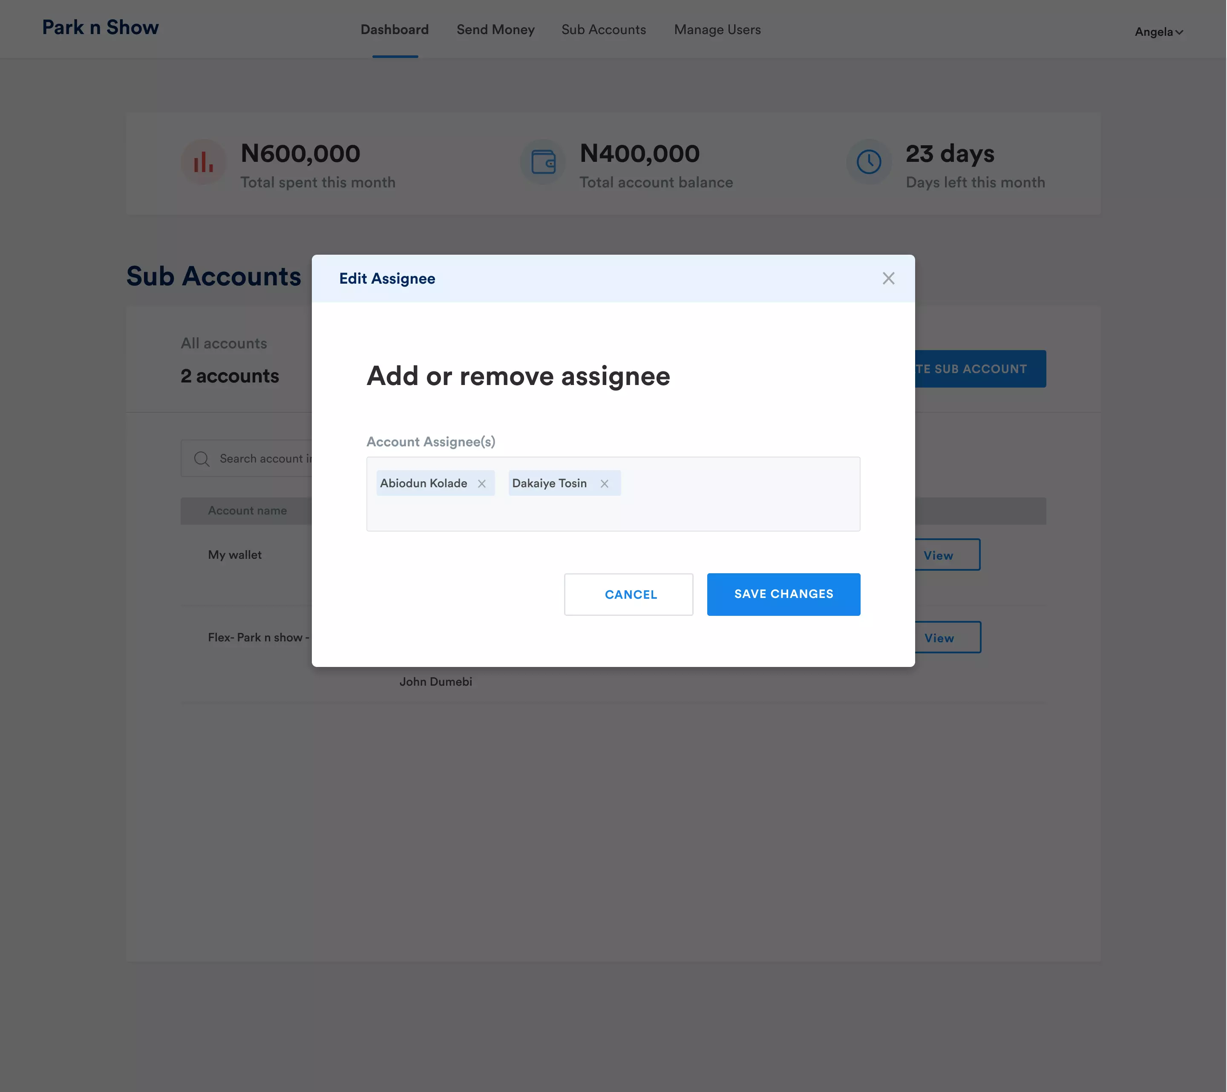Click the Flex- Park n show row name

(x=259, y=637)
